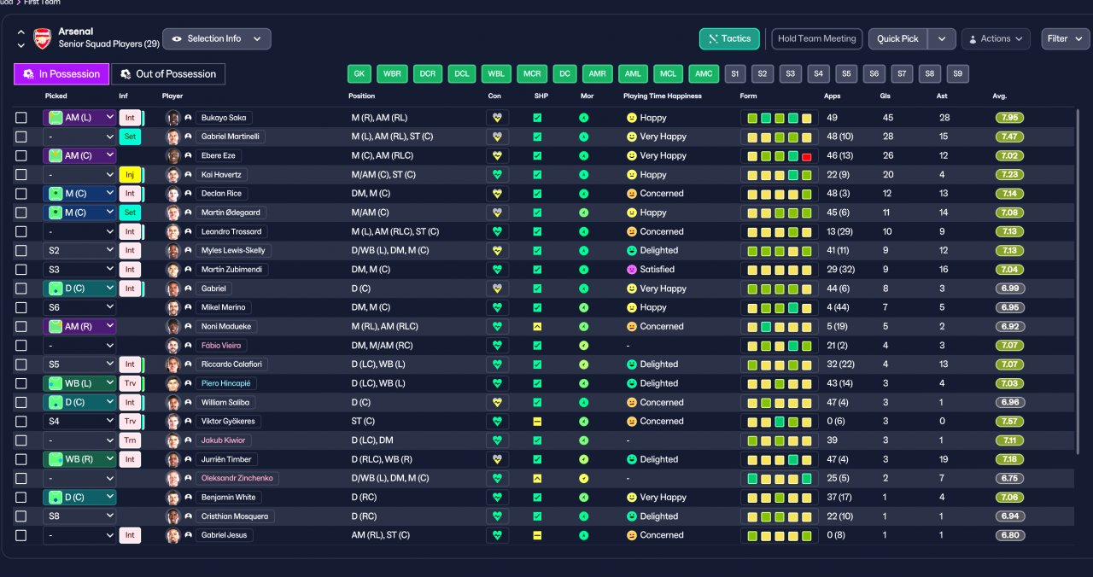Open the Tactics button

point(729,38)
